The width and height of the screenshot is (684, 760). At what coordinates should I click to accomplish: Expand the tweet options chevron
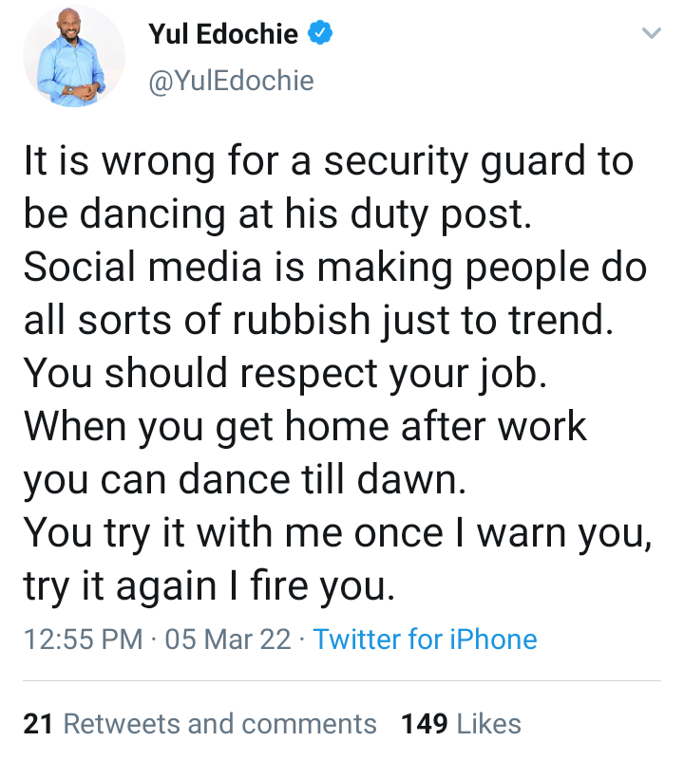651,34
